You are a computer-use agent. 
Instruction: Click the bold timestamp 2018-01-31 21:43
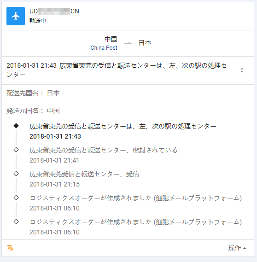55,136
